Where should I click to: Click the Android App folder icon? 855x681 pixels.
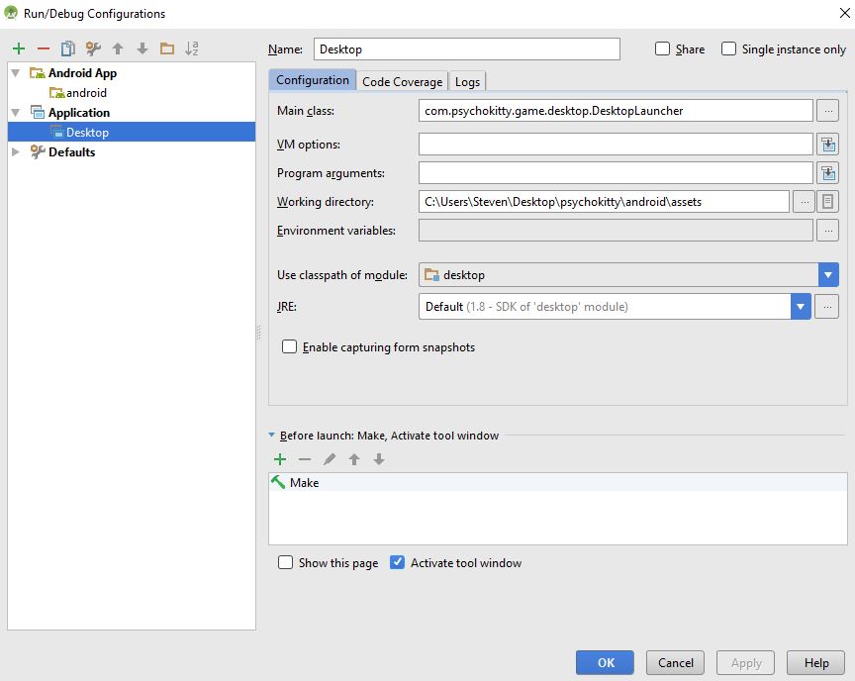coord(37,73)
